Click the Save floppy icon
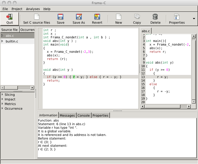Viewport: 198px width, 164px height. coord(60,16)
